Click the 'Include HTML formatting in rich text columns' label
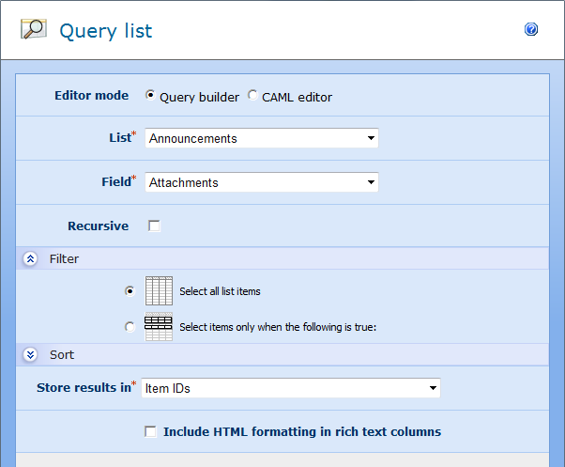The width and height of the screenshot is (565, 467). [301, 432]
